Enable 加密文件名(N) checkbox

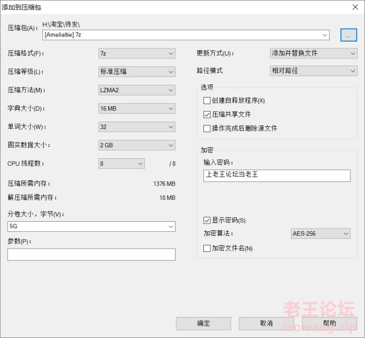(x=207, y=248)
